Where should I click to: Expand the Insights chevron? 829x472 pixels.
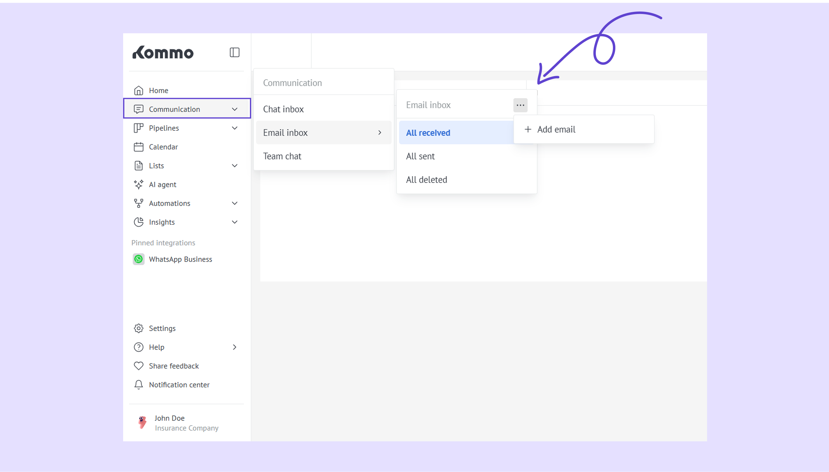pyautogui.click(x=234, y=222)
